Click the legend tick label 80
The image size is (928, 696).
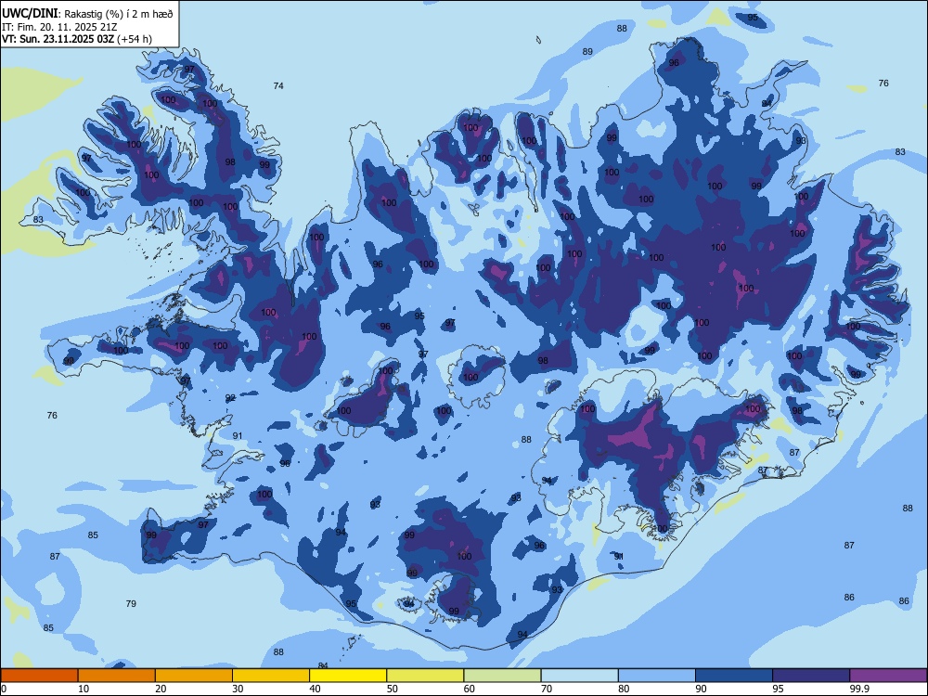tap(624, 689)
